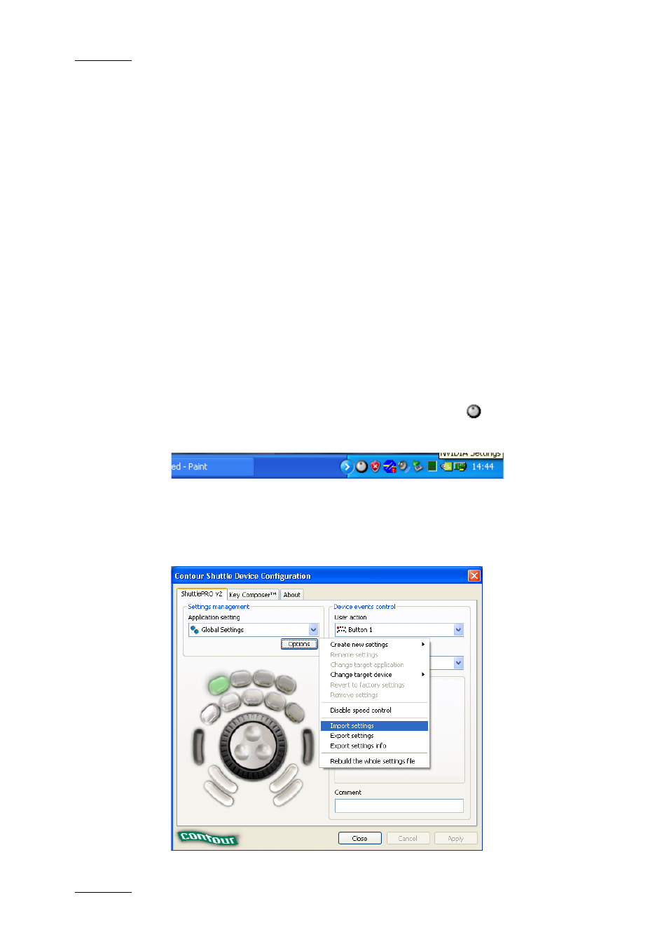Click the black side button left of the wheel
Image resolution: width=669 pixels, height=946 pixels.
tap(198, 746)
